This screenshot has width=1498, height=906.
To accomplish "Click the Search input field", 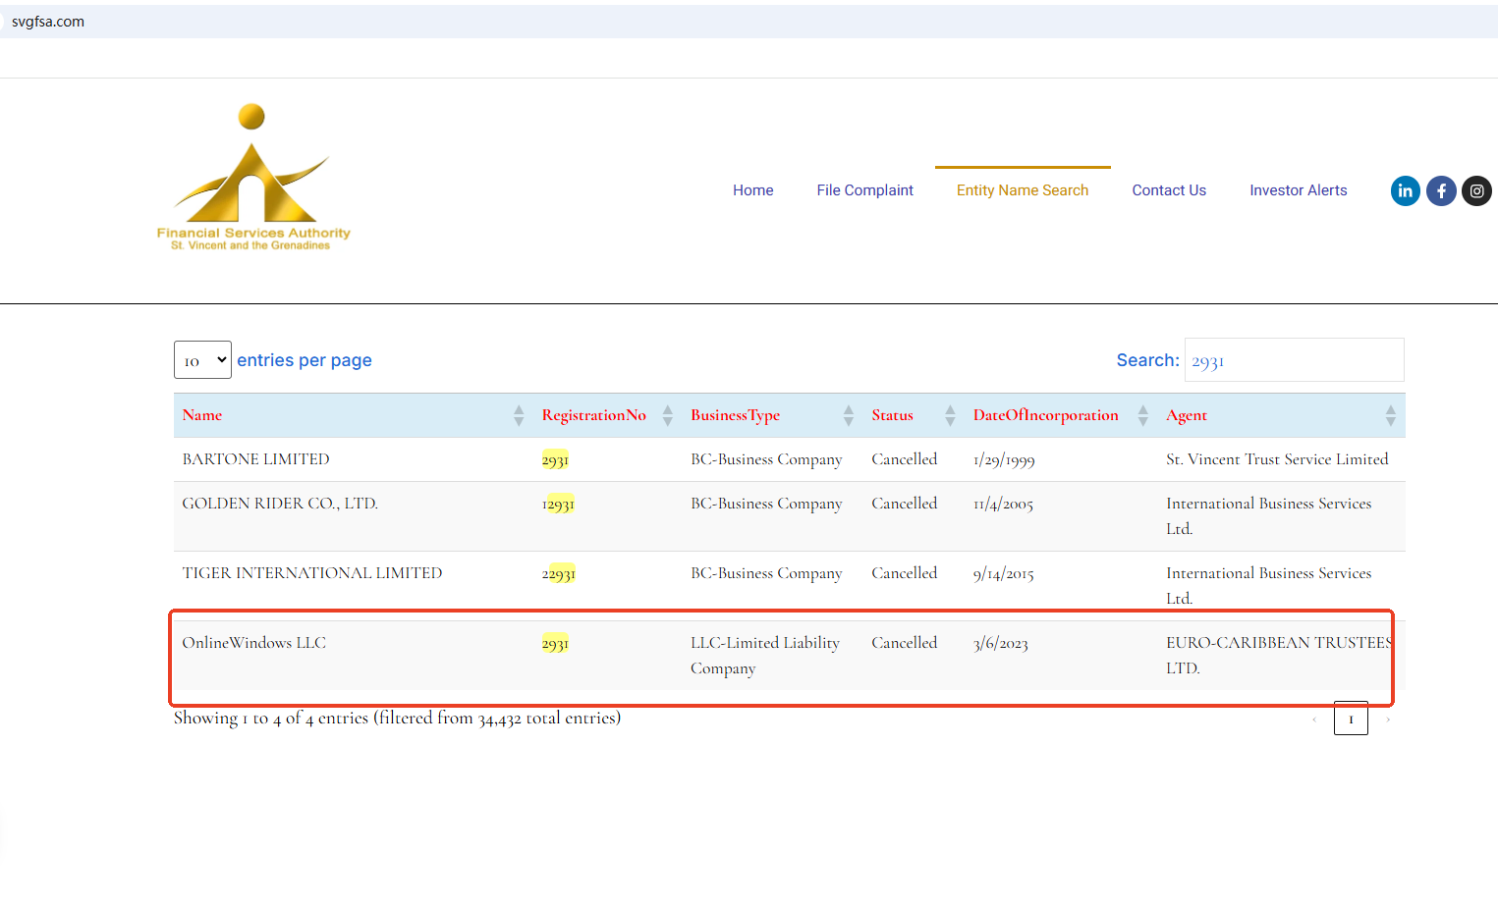I will [x=1294, y=360].
